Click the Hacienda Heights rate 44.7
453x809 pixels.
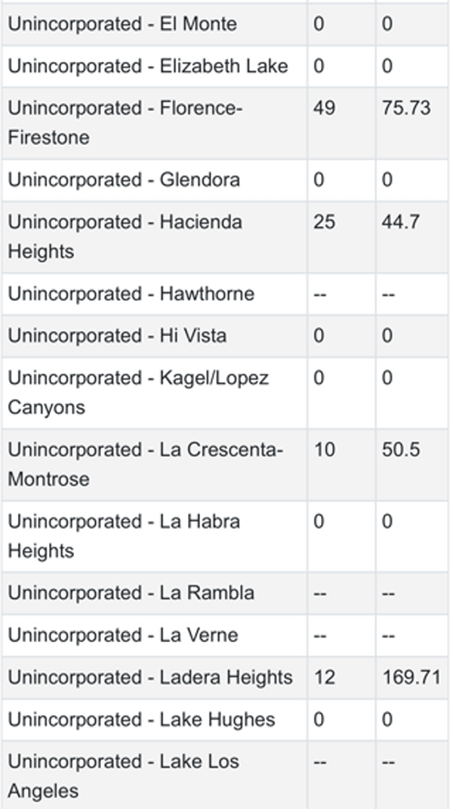pos(400,222)
